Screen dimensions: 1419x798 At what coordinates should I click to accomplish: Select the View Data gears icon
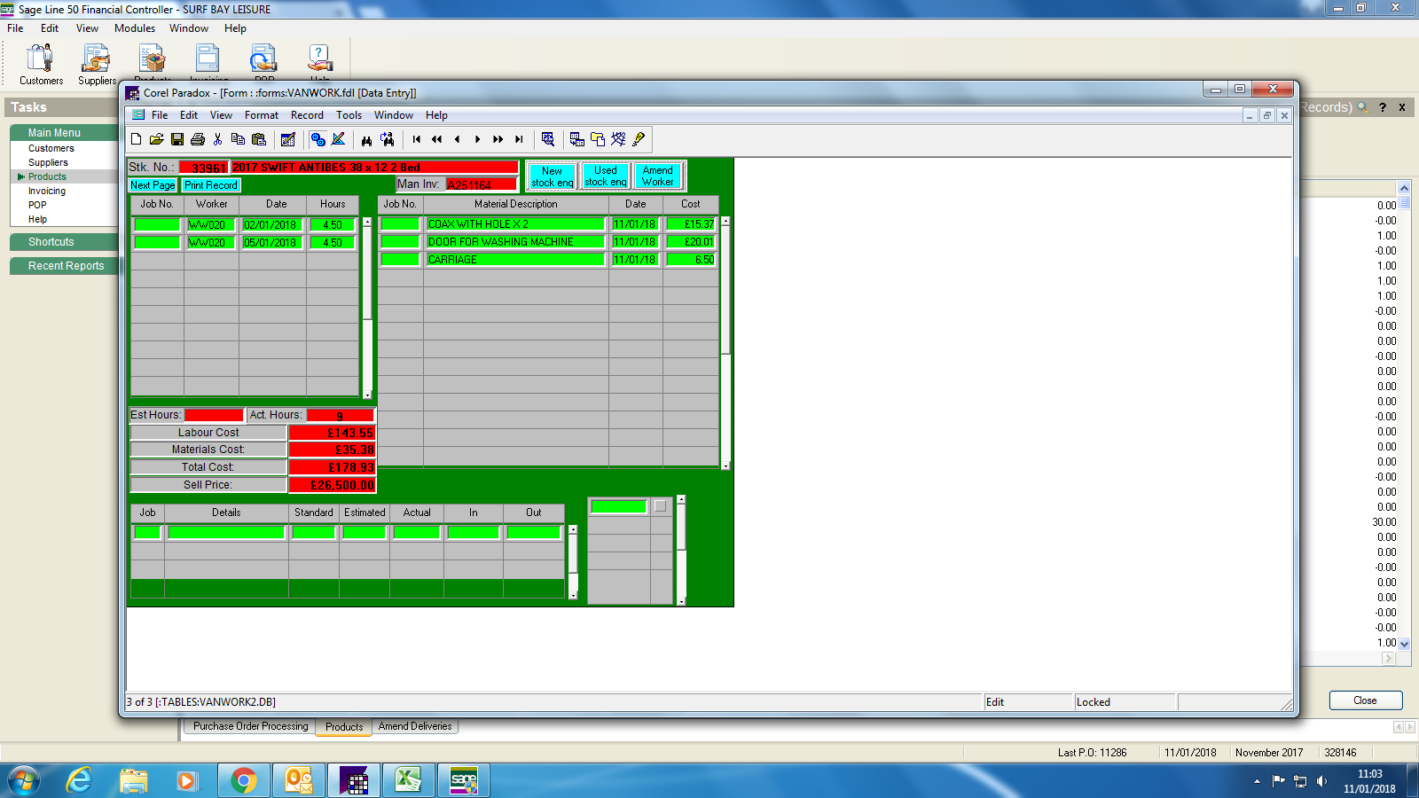click(318, 139)
